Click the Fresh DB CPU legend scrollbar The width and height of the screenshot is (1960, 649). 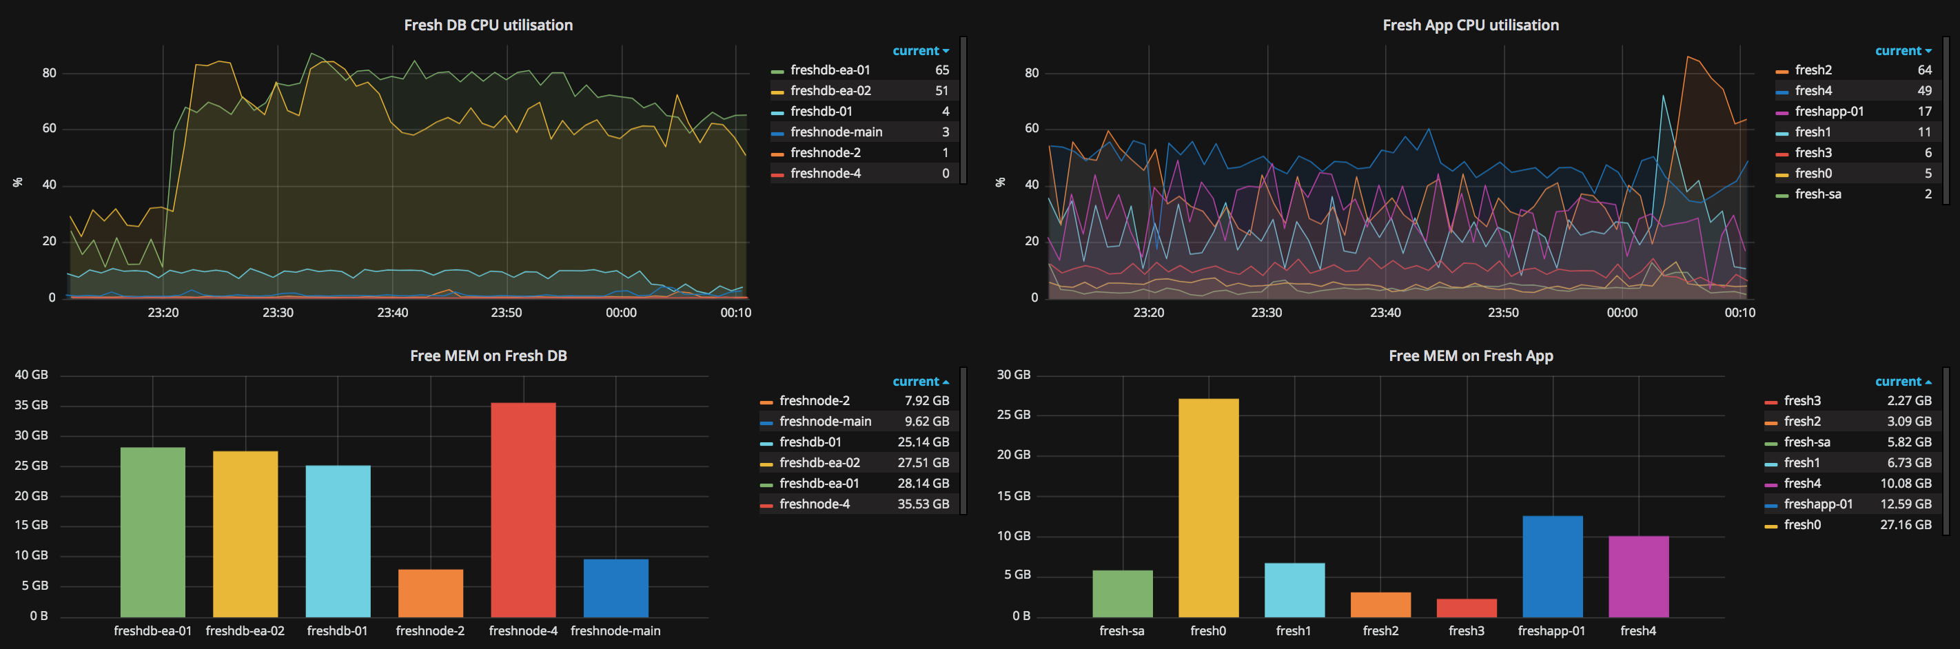pyautogui.click(x=963, y=110)
